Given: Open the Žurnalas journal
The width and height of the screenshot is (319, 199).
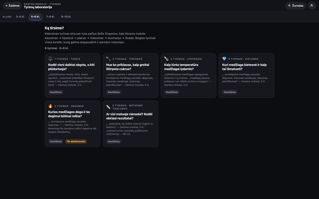Looking at the screenshot, I should [295, 6].
